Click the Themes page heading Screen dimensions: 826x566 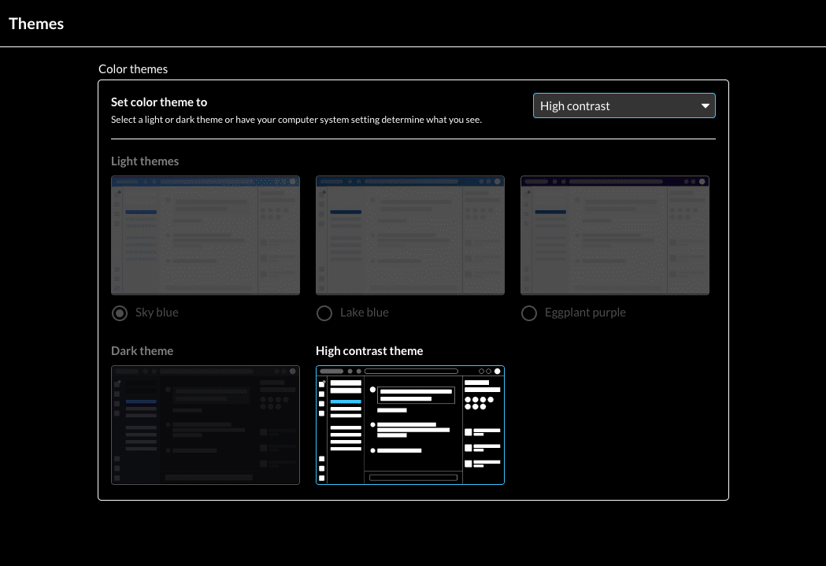(36, 24)
